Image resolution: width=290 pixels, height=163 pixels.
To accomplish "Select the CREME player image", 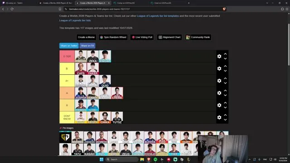I will point(117,93).
